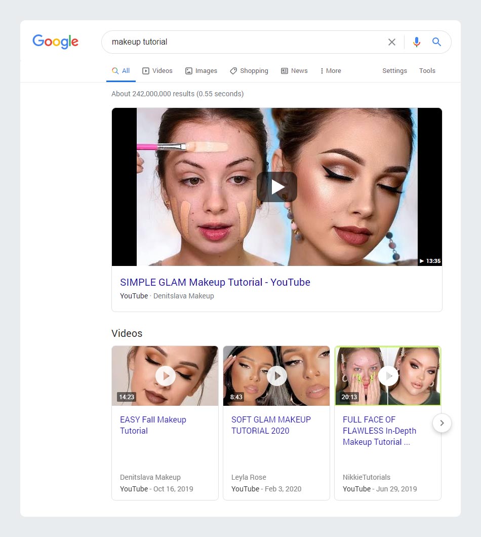The image size is (481, 537).
Task: Click 'Leyla Rose' channel name
Action: [x=249, y=477]
